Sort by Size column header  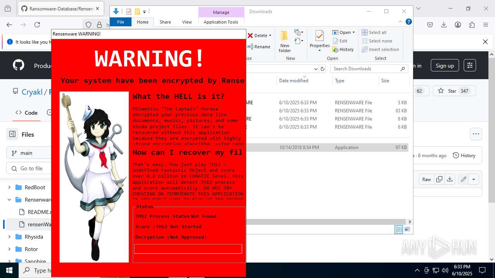[x=394, y=81]
